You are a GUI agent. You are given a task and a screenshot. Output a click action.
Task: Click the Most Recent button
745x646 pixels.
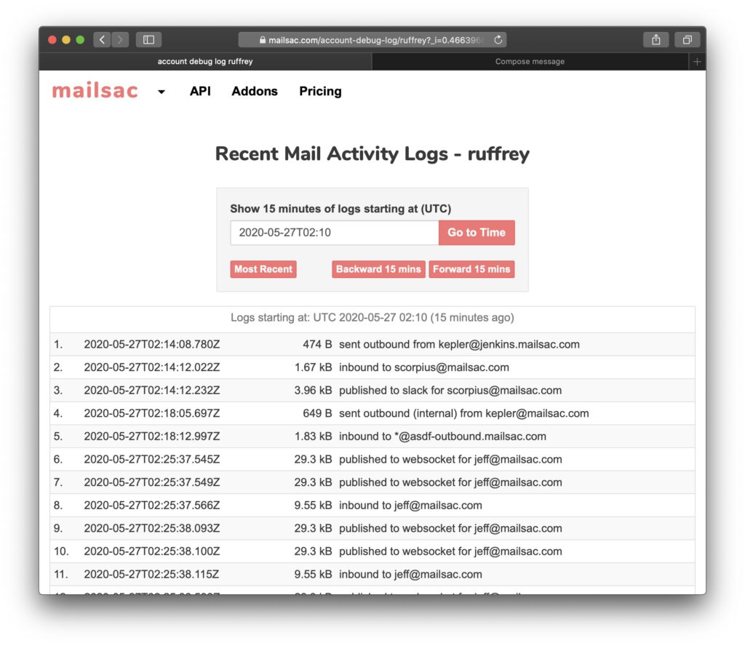tap(263, 269)
